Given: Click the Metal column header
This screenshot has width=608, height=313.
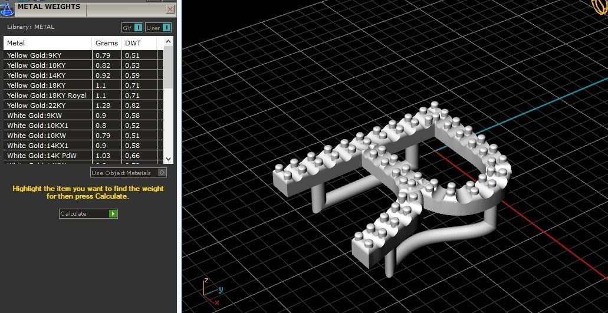Looking at the screenshot, I should (x=48, y=43).
